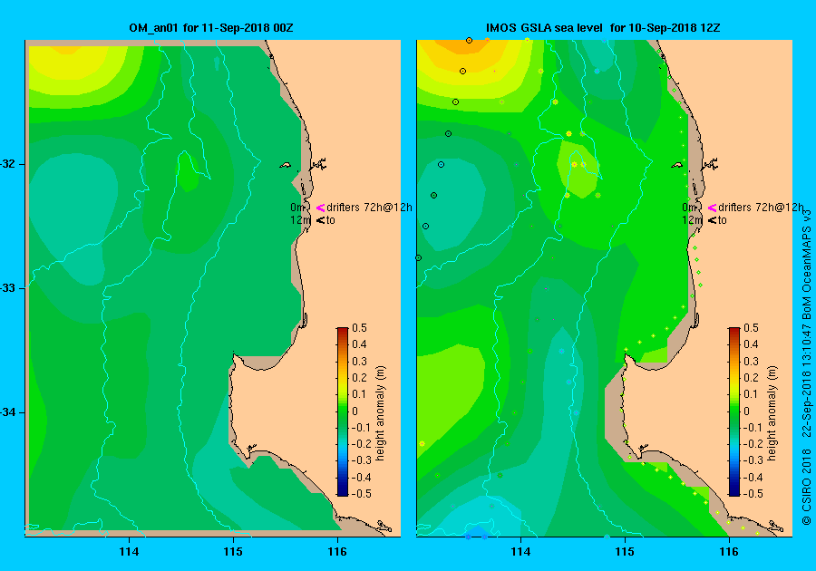Click the left panel title 'OM_an01 for 11-Sep-2018 00Z'

click(210, 28)
